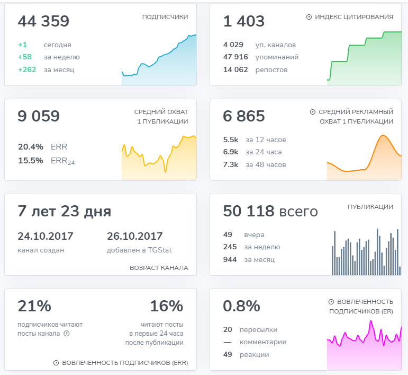Click ad reach value 6 865
This screenshot has height=375, width=408.
tap(244, 116)
